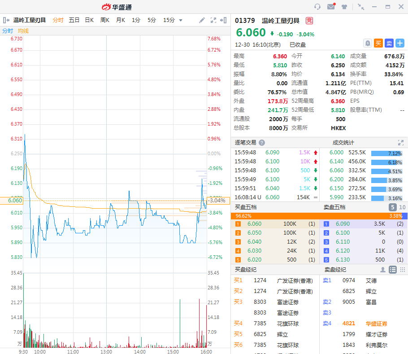Open the 15分 interval dropdown arrow

pos(181,20)
